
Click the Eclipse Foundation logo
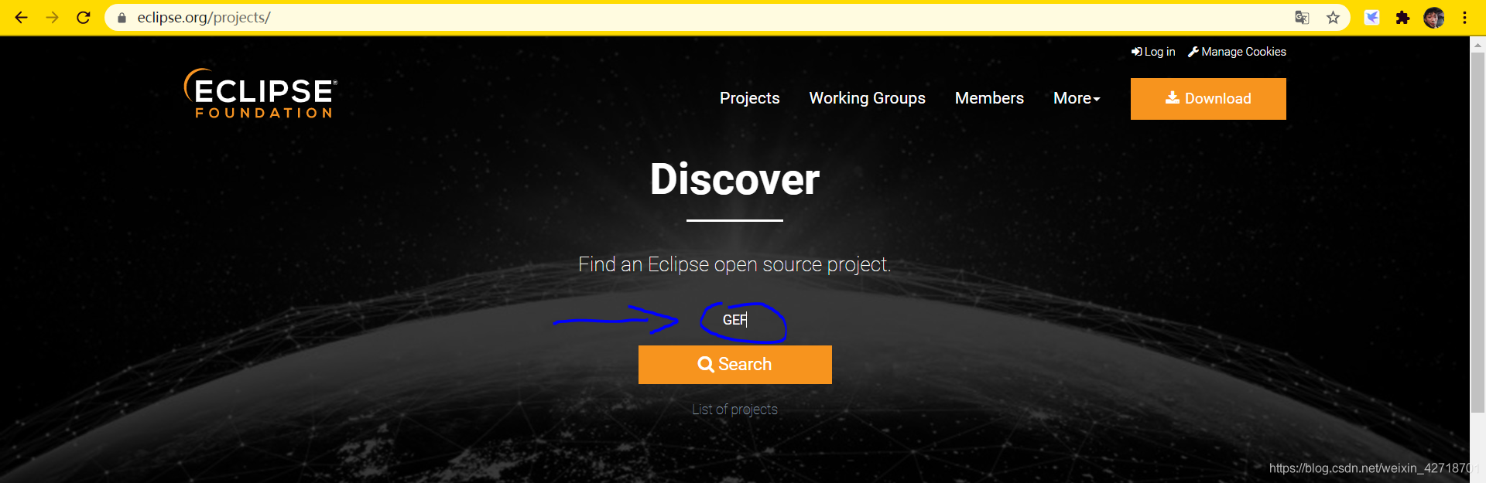click(260, 94)
